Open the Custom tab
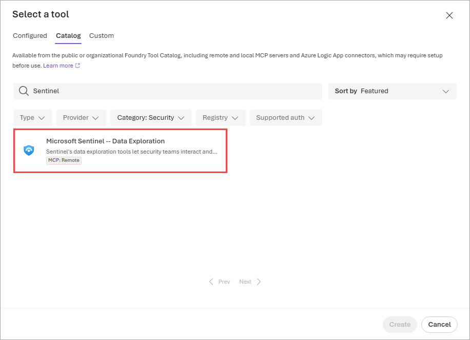The height and width of the screenshot is (340, 470). click(x=102, y=35)
